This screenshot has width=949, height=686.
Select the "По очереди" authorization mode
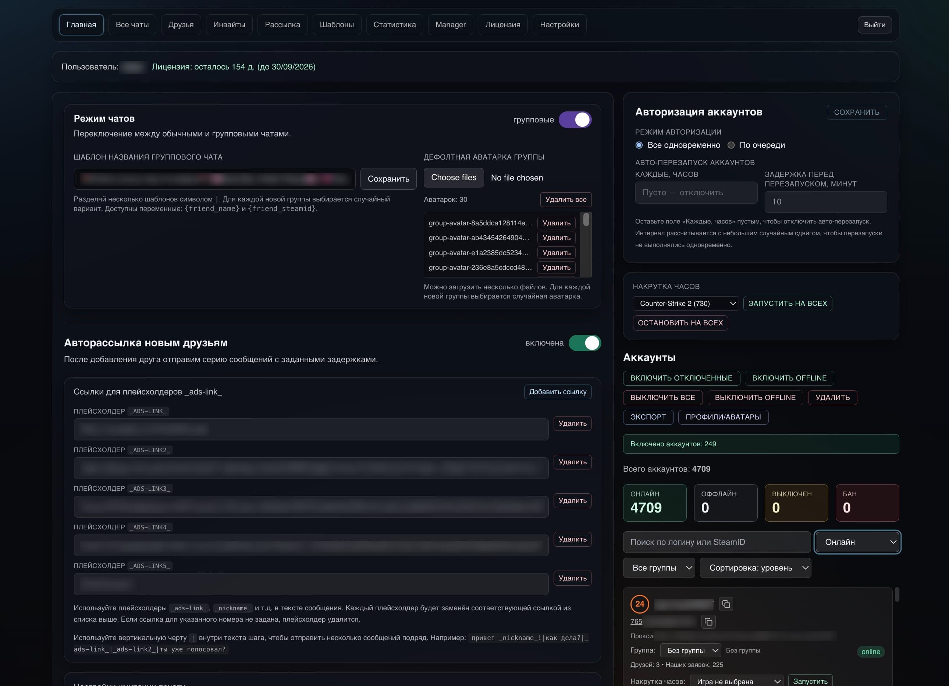click(x=731, y=145)
